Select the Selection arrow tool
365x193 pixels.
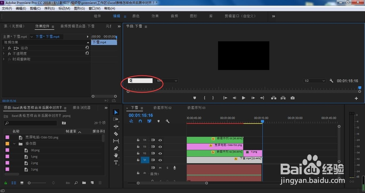tap(116, 112)
